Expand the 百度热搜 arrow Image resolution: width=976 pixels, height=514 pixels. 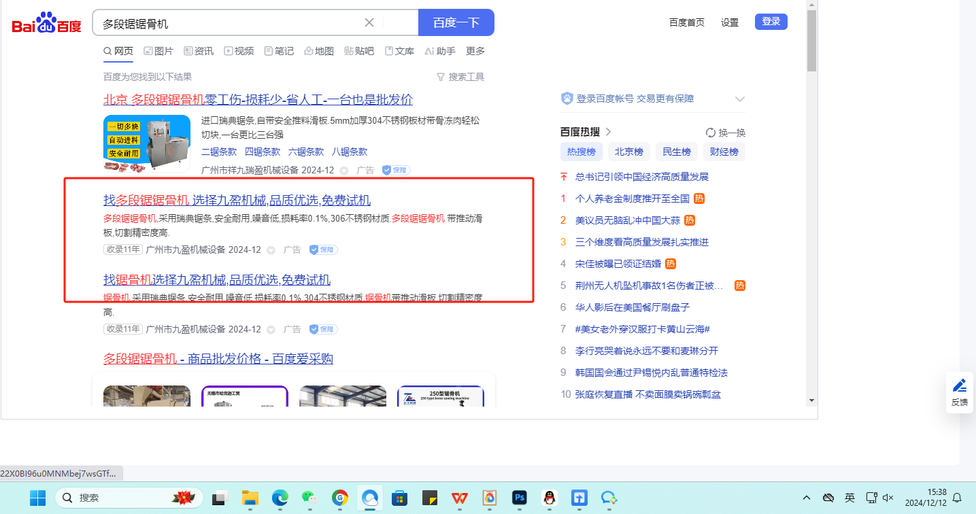(x=608, y=132)
